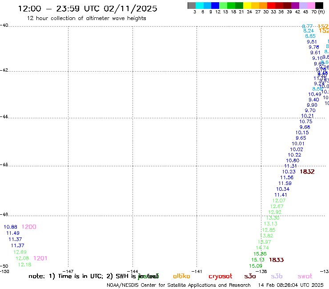Click the 's3a' satellite legend label
Viewport: 329px width, 289px height.
pyautogui.click(x=250, y=277)
